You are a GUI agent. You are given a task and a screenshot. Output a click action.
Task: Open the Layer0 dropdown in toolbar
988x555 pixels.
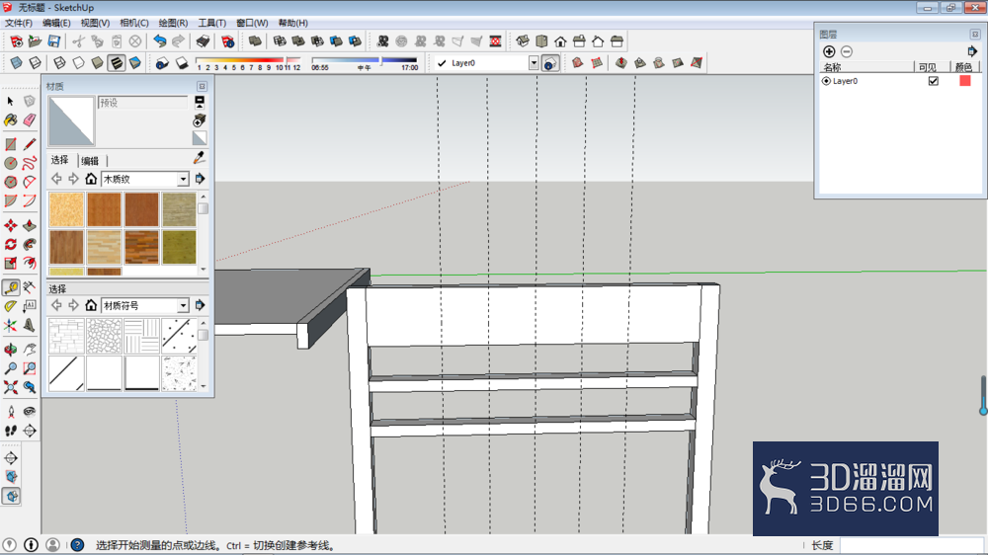[534, 63]
